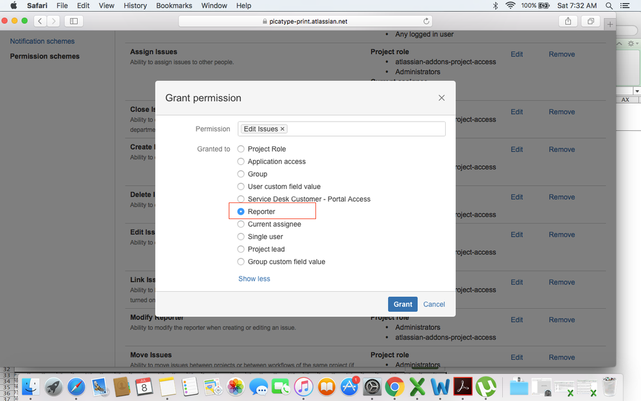Viewport: 641px width, 401px height.
Task: Open iTunes music note icon
Action: [x=303, y=387]
